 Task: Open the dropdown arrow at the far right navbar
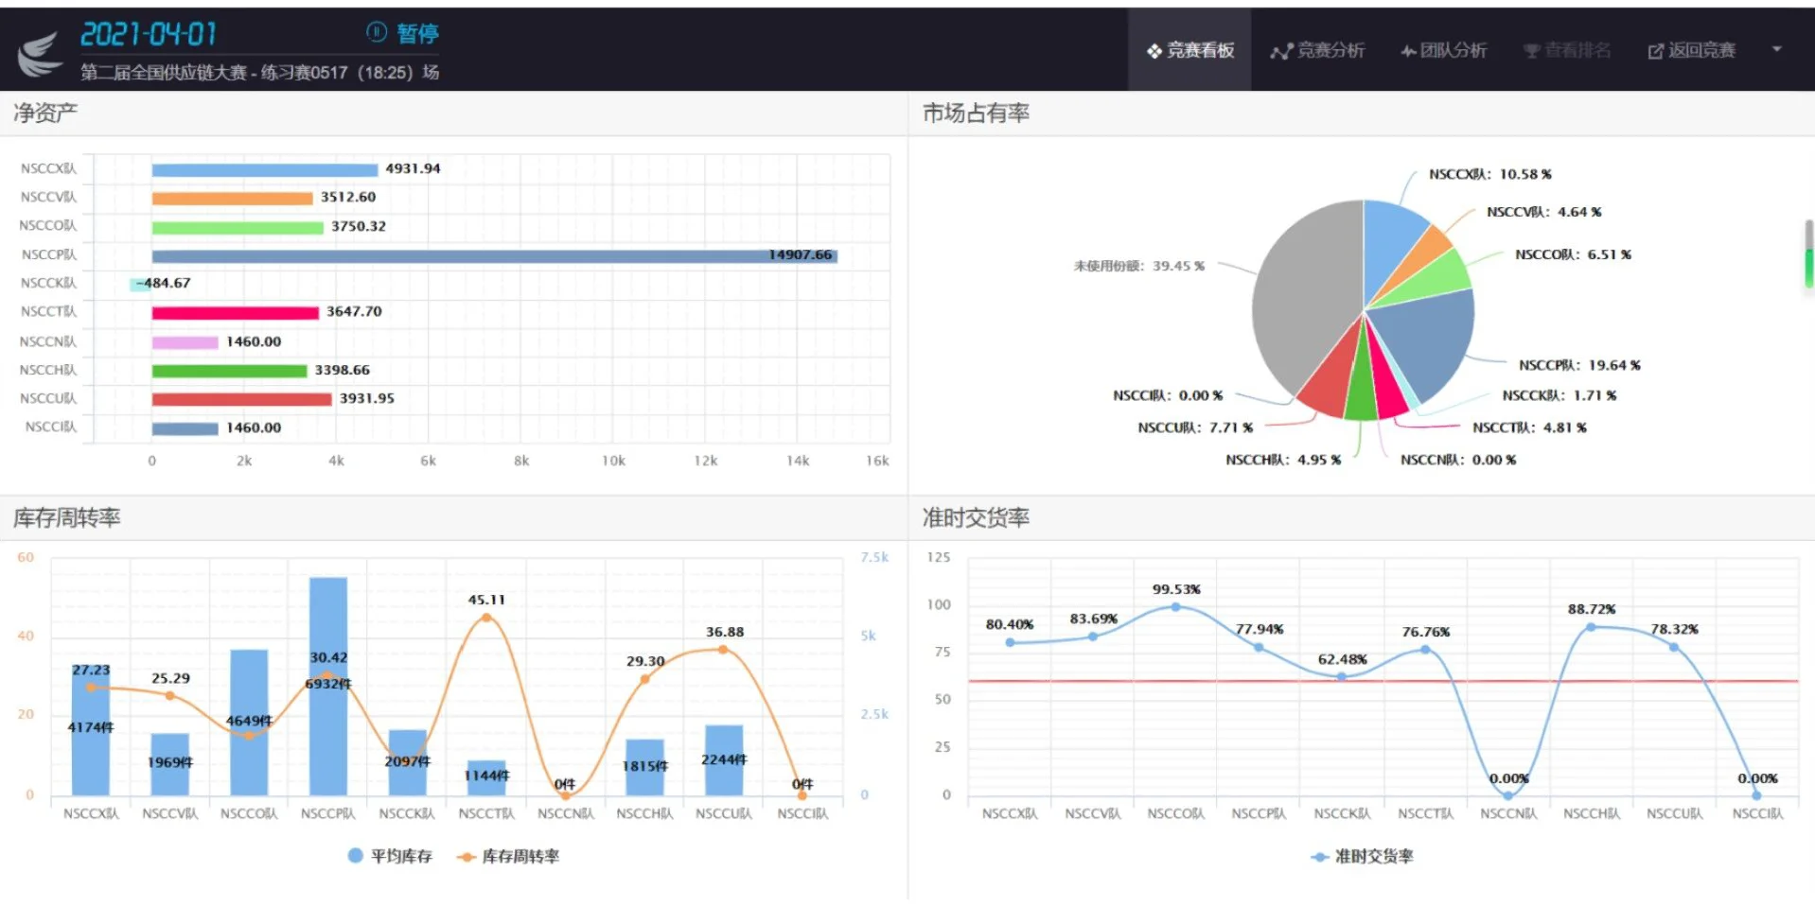tap(1777, 50)
